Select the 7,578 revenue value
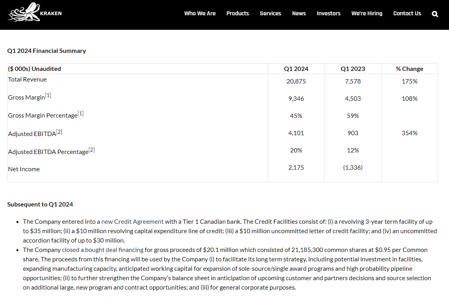 point(353,81)
